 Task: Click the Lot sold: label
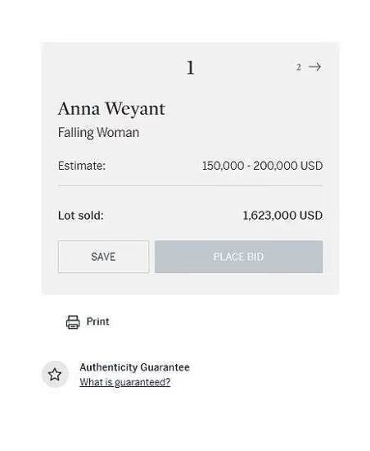(x=81, y=216)
